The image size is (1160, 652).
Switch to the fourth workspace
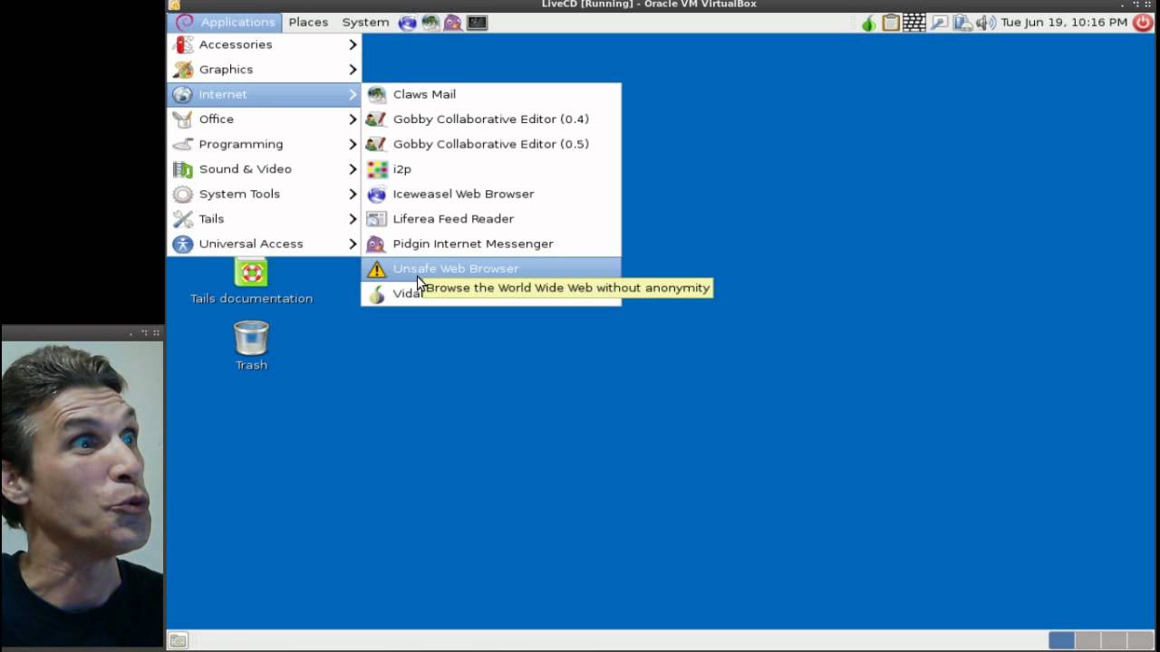pos(1140,640)
